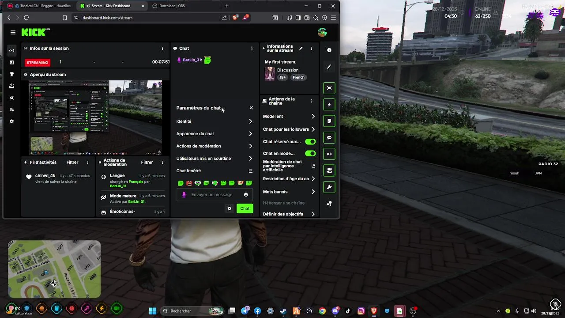The image size is (565, 318).
Task: Toggle the document widget icon in right toolbar
Action: [x=329, y=121]
